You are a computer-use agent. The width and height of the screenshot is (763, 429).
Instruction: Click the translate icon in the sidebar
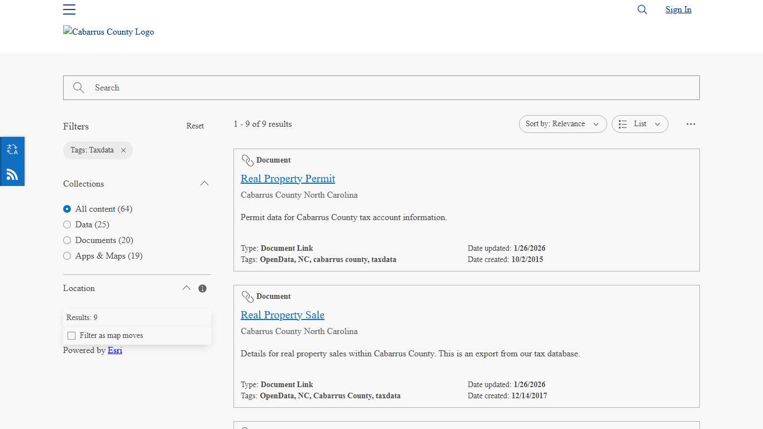pyautogui.click(x=12, y=149)
